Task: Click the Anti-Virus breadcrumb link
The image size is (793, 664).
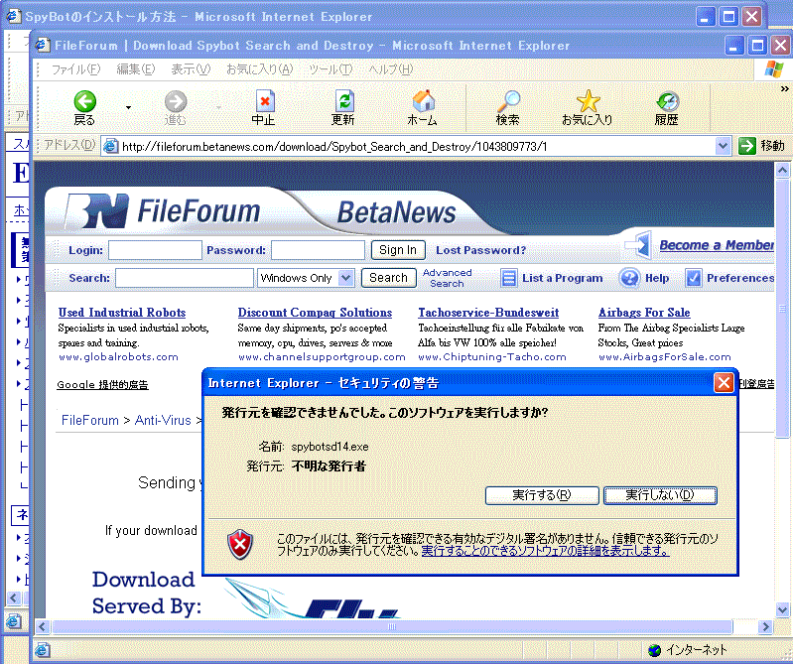Action: pos(163,420)
